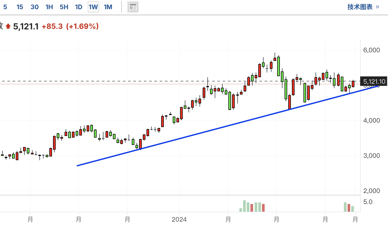The image size is (388, 230).
Task: Click the 2024 label on time axis
Action: (179, 219)
